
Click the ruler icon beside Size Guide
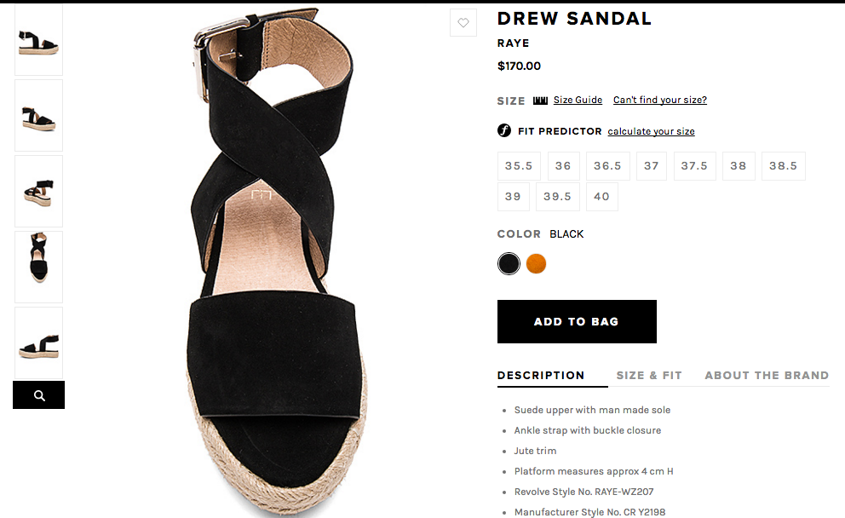(540, 101)
